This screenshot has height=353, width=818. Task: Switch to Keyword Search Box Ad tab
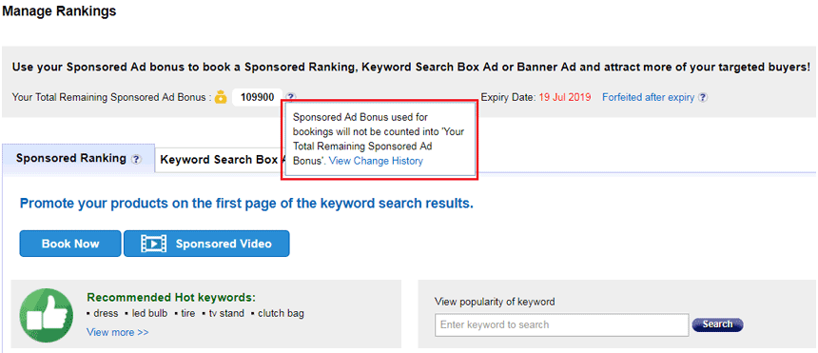point(224,160)
